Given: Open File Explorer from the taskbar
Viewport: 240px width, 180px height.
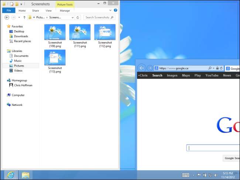Looking at the screenshot, I should [25, 175].
